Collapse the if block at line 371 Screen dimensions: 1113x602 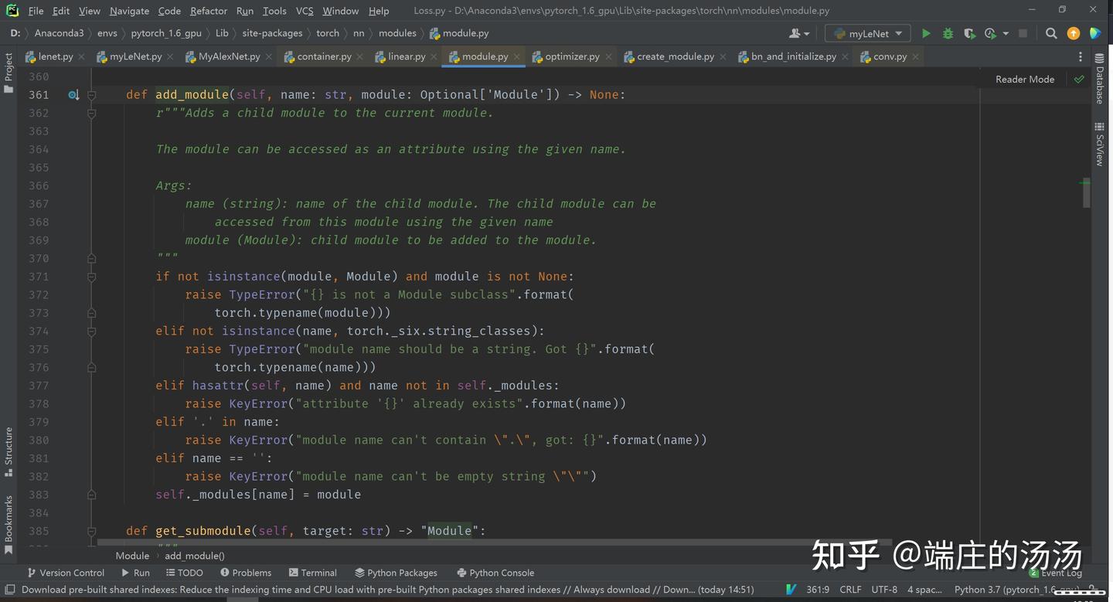pos(90,277)
